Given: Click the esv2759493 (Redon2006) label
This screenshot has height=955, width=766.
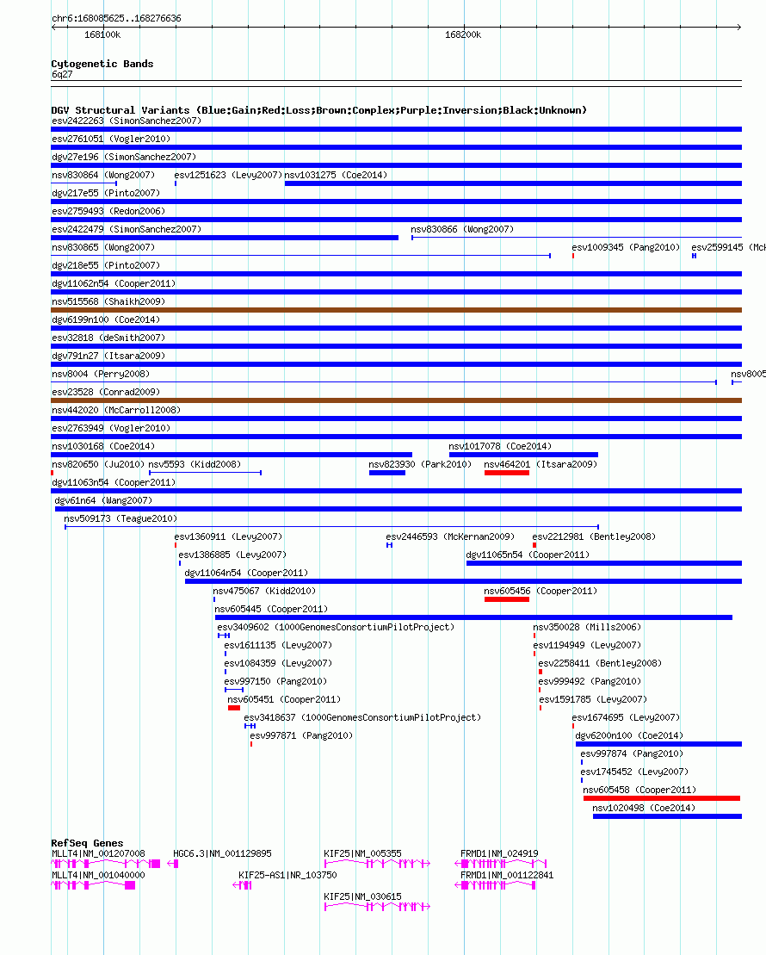Looking at the screenshot, I should click(108, 211).
